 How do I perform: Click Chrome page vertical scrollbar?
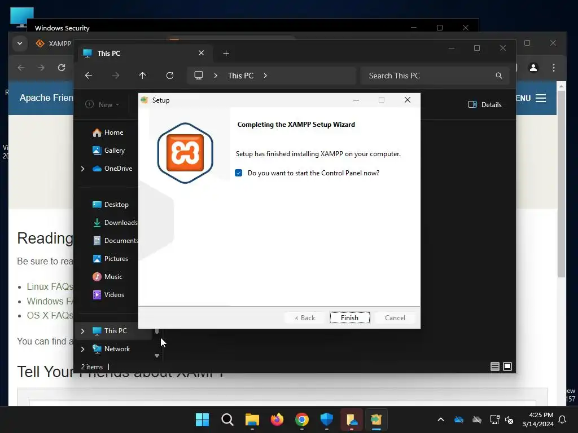point(561,184)
